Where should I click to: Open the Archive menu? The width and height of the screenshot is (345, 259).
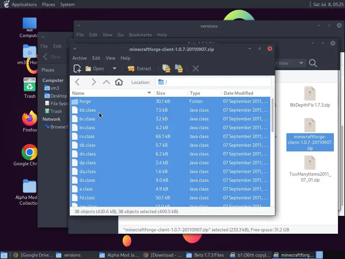[x=80, y=58]
